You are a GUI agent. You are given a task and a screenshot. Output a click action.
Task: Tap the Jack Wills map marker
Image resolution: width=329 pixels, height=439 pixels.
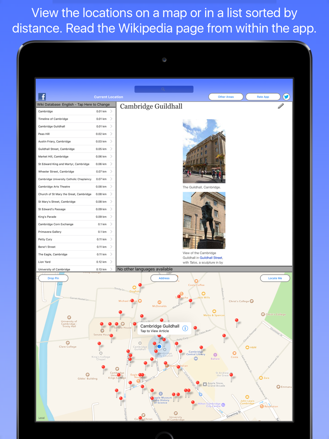tap(203, 294)
